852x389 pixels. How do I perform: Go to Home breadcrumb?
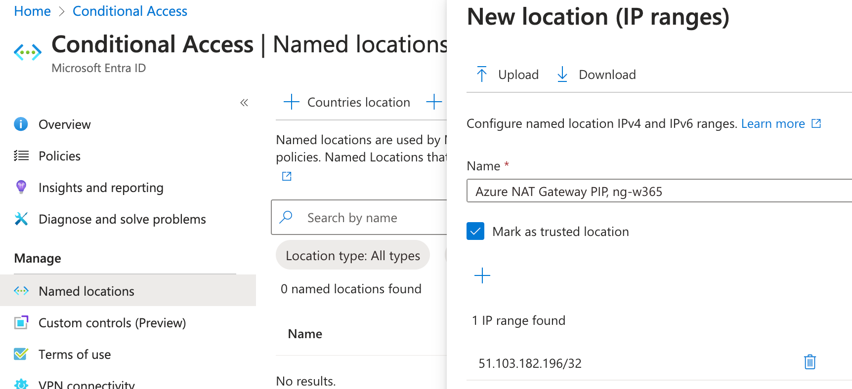point(32,11)
